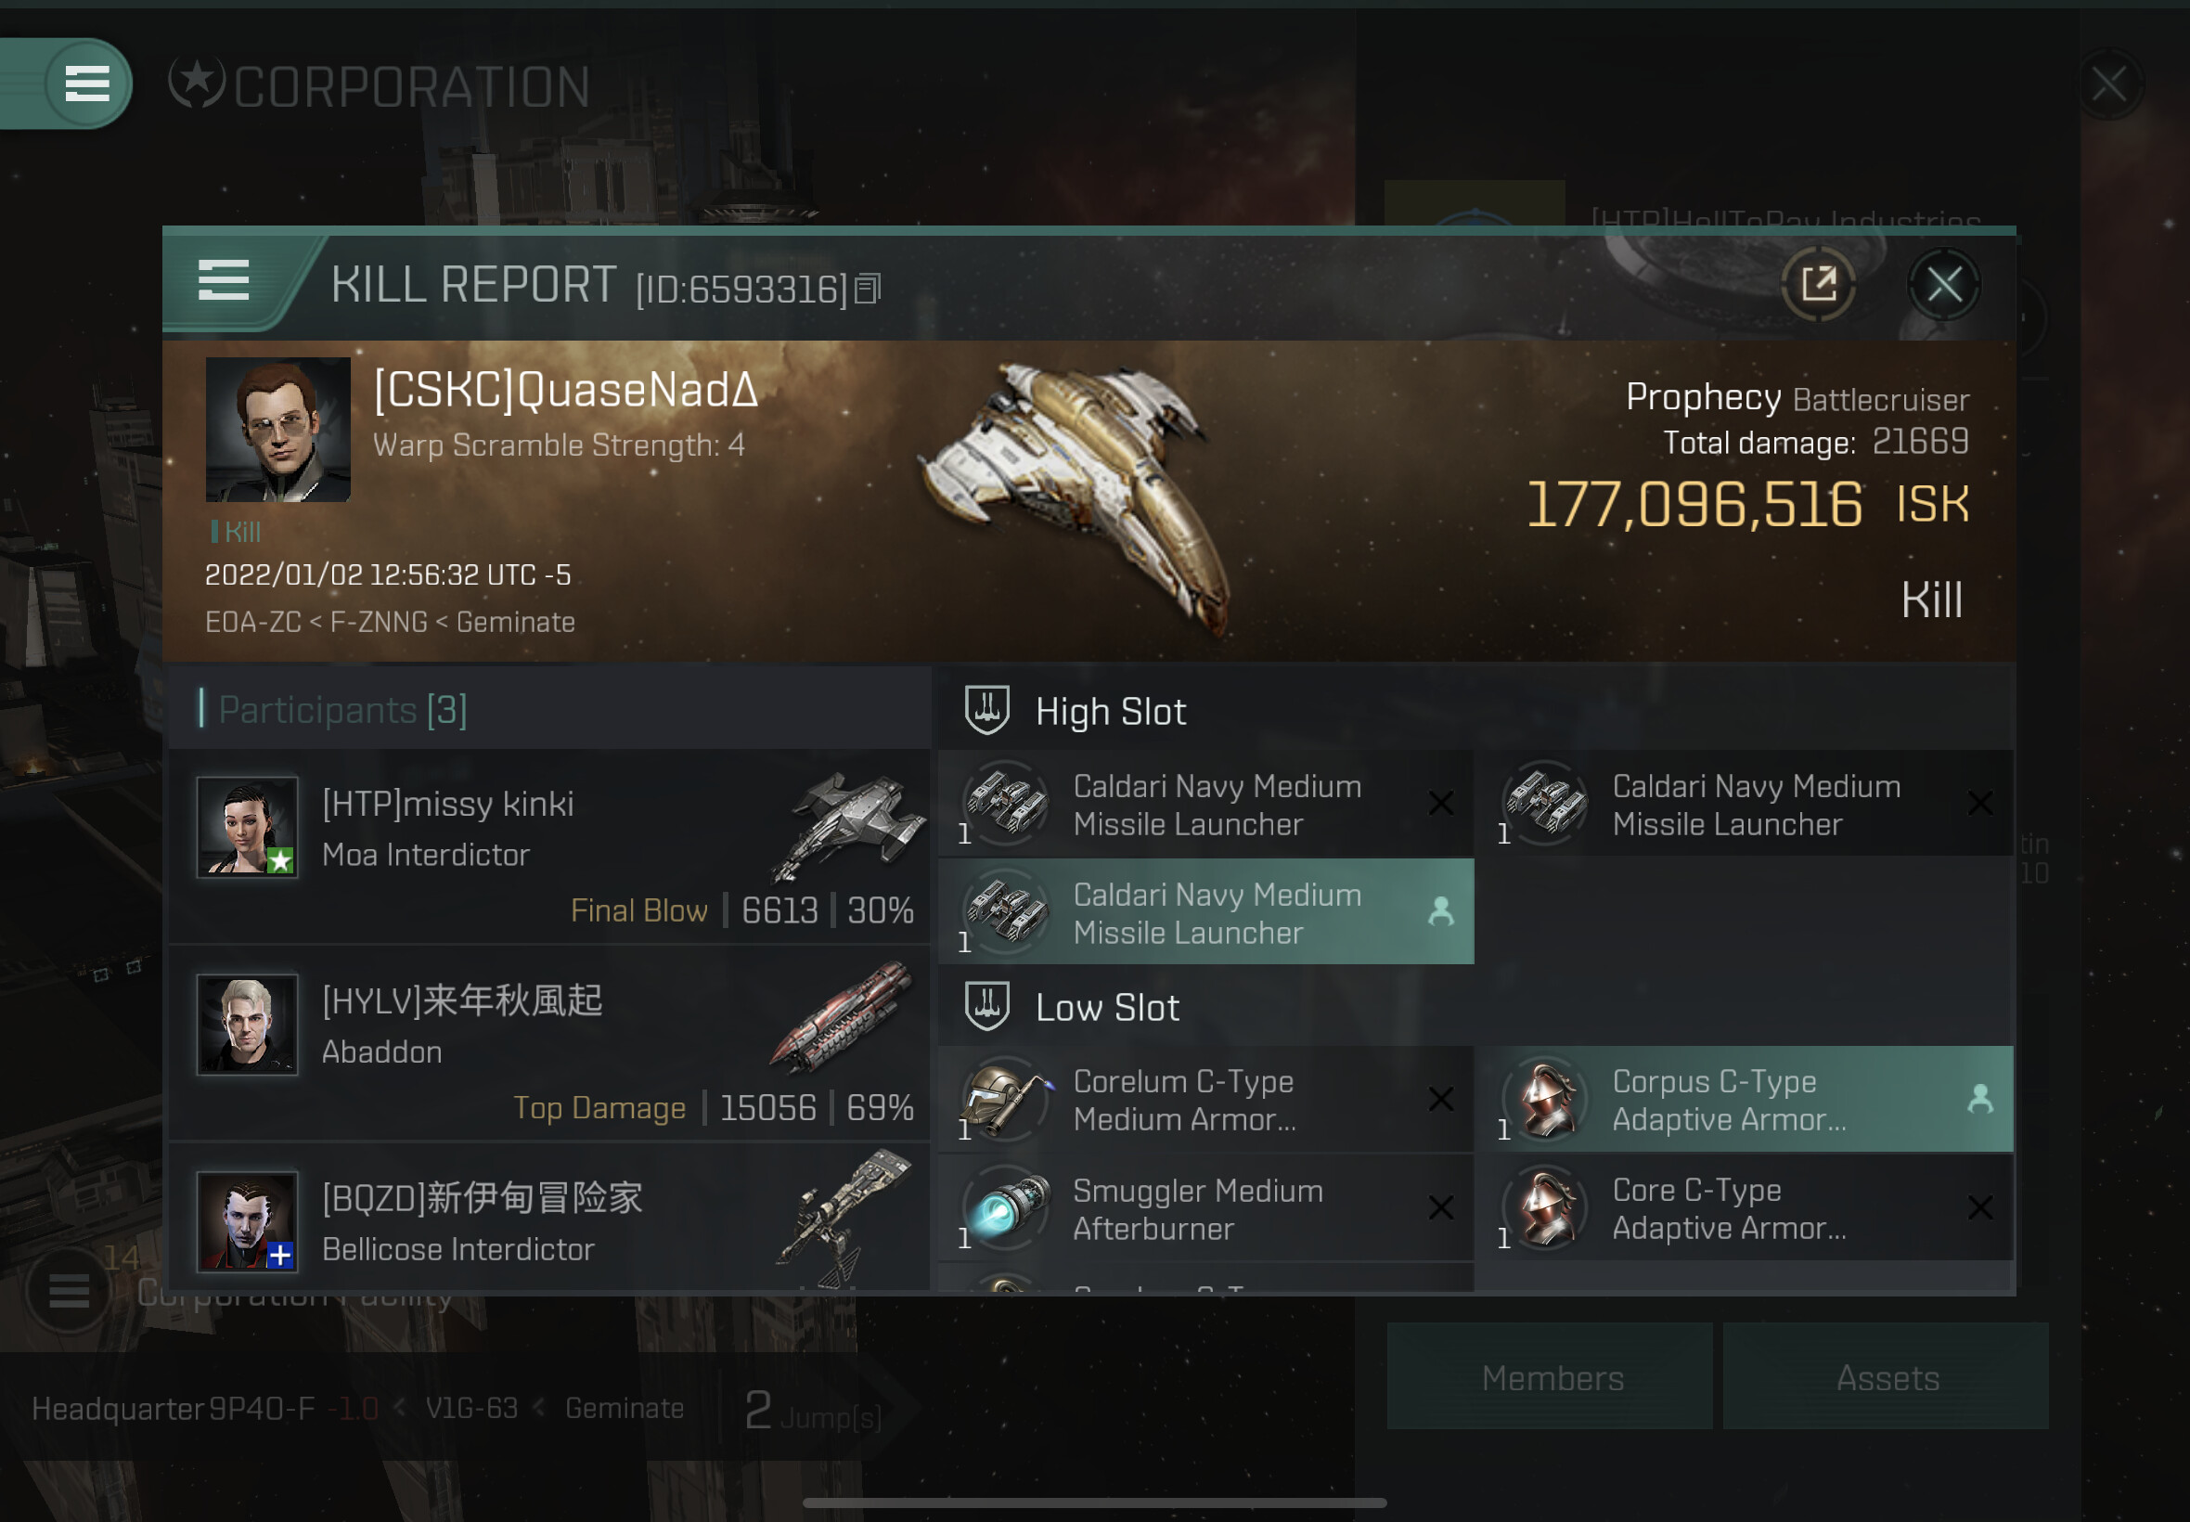Image resolution: width=2190 pixels, height=1522 pixels.
Task: Select the Abaddon participant entry
Action: (x=549, y=1044)
